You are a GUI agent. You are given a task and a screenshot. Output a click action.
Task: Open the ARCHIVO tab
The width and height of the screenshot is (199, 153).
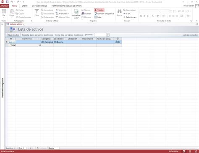coord(5,6)
